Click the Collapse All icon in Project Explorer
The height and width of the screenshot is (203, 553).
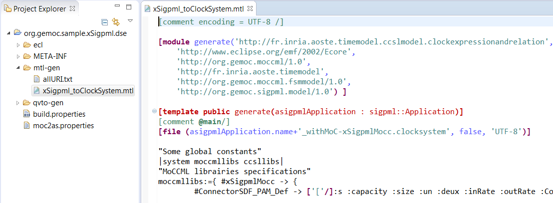coord(104,21)
